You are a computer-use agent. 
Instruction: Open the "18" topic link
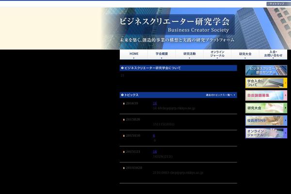pyautogui.click(x=155, y=103)
